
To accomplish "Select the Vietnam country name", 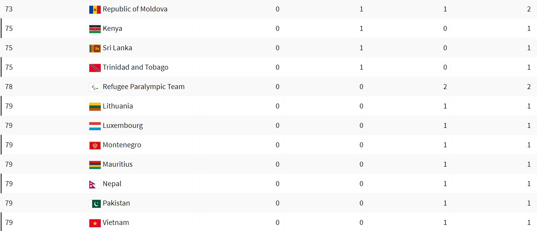I will pos(116,223).
